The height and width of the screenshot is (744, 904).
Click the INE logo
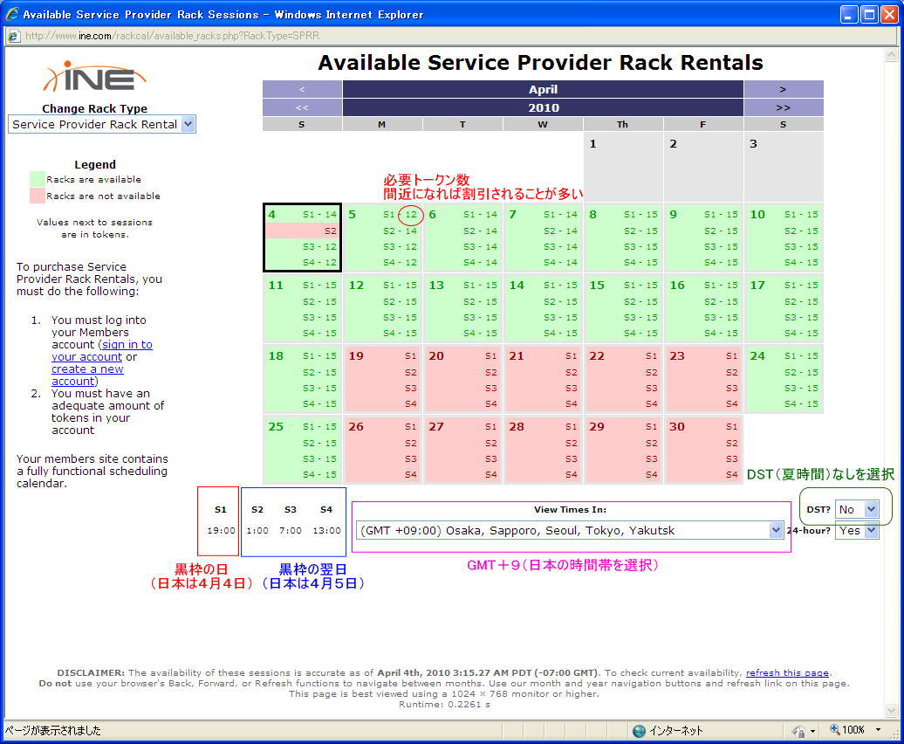(x=94, y=77)
